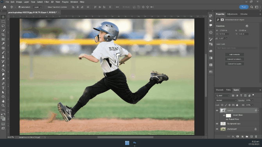Select the Eyedropper tool
This screenshot has height=147, width=262.
[x=3, y=44]
